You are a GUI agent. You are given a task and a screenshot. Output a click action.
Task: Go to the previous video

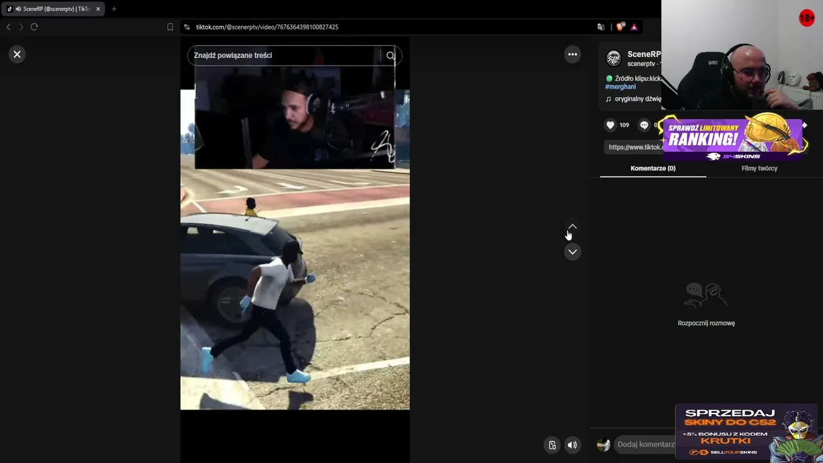click(572, 227)
